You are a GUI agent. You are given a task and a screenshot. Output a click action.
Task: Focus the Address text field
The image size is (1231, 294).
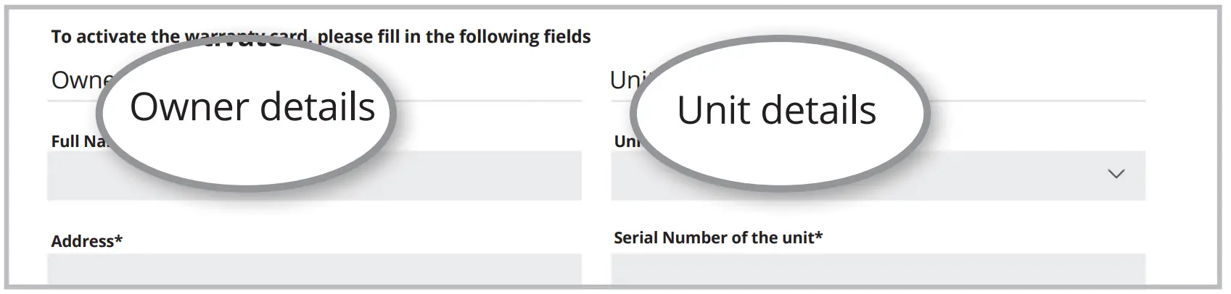pos(314,269)
